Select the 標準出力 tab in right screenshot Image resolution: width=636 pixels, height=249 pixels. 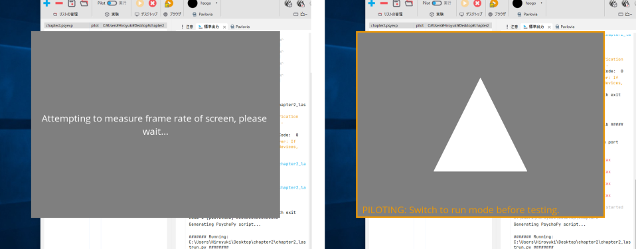click(x=534, y=27)
